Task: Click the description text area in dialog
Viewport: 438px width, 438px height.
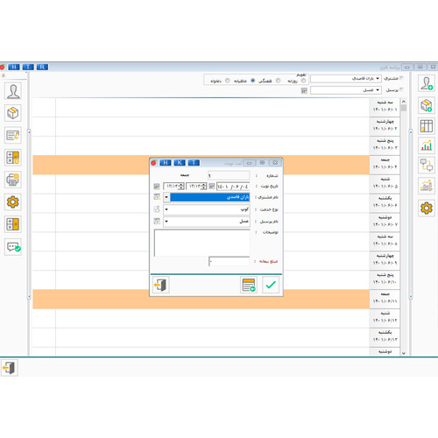Action: point(202,243)
